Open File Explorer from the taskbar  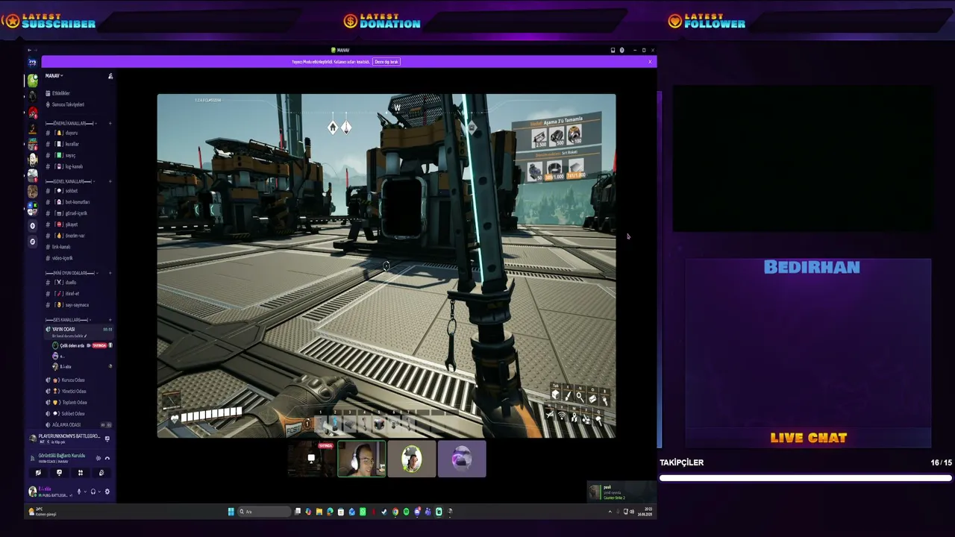pos(319,512)
